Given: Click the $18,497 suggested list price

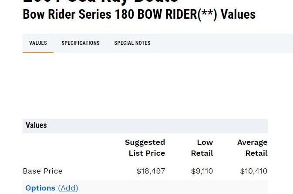Looking at the screenshot, I should (x=151, y=171).
